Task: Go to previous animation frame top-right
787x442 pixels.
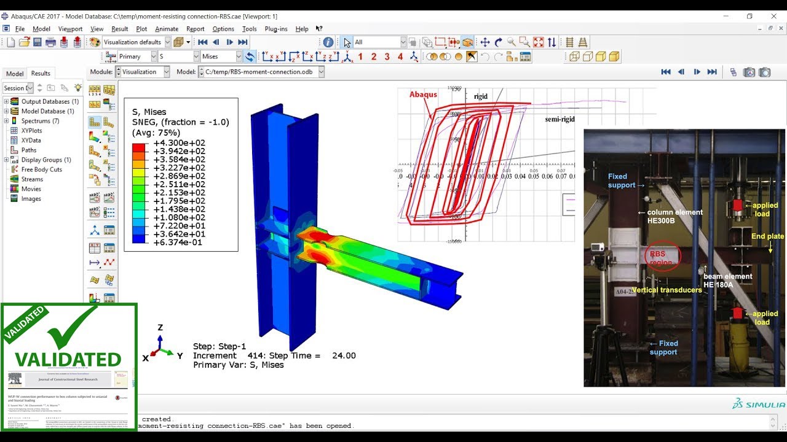Action: click(x=681, y=72)
